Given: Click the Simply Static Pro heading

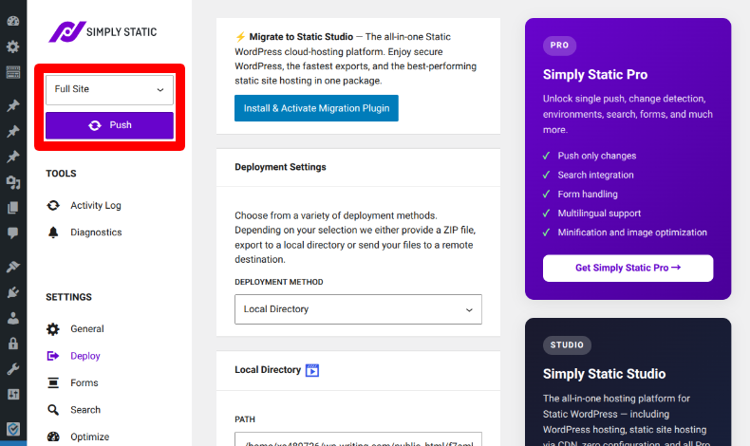Looking at the screenshot, I should [595, 75].
